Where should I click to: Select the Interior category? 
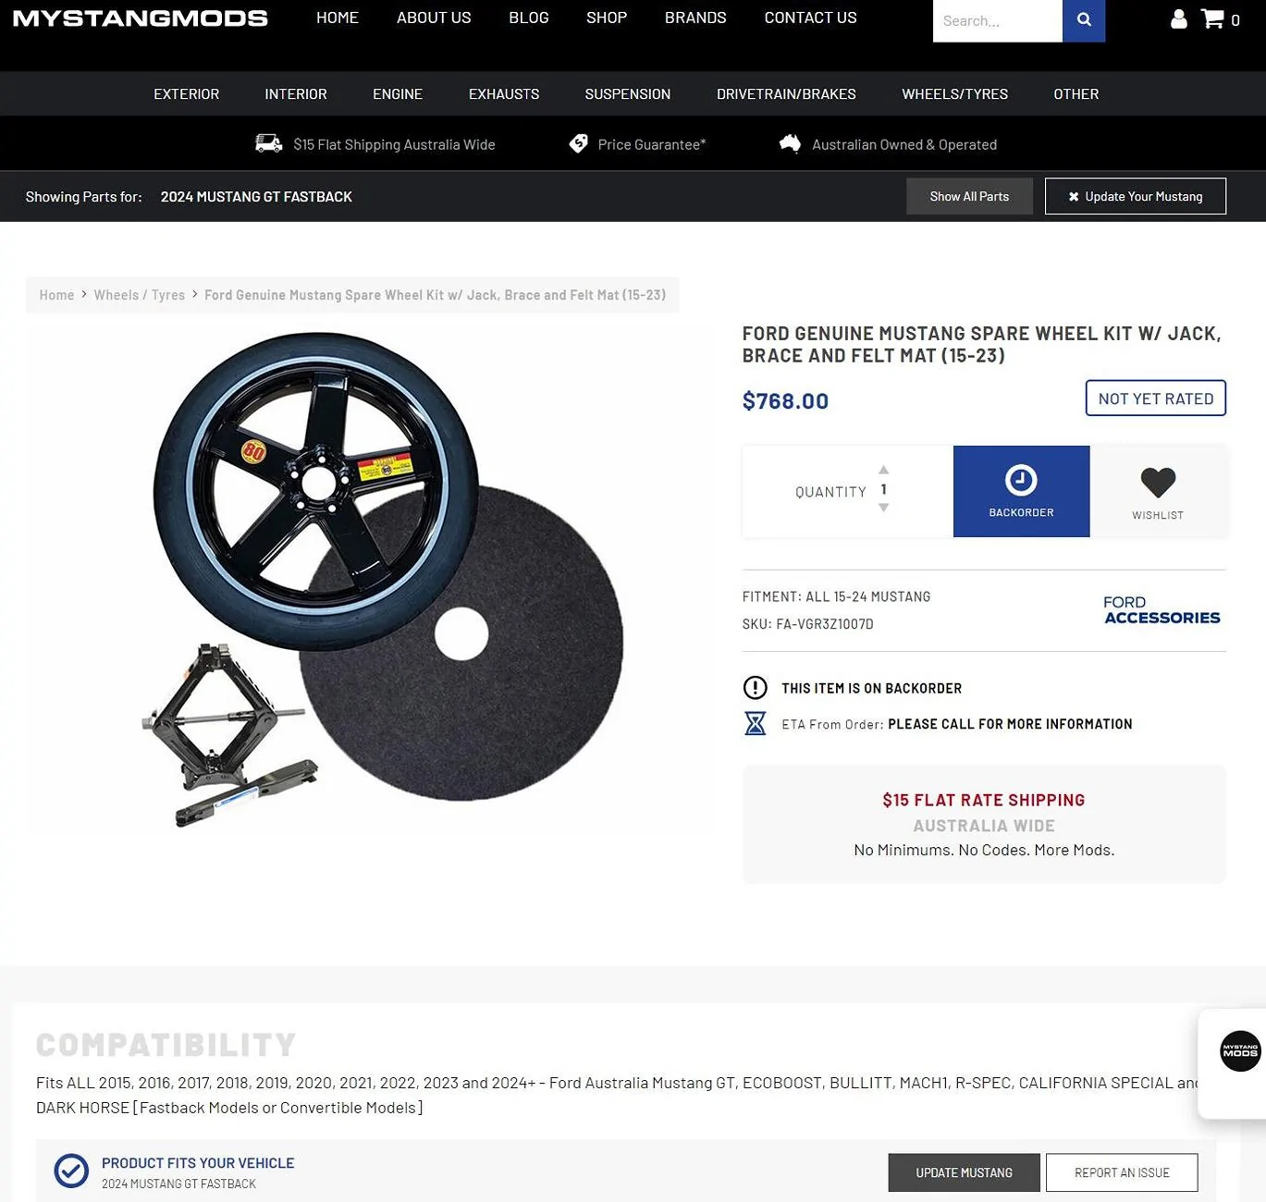[296, 93]
